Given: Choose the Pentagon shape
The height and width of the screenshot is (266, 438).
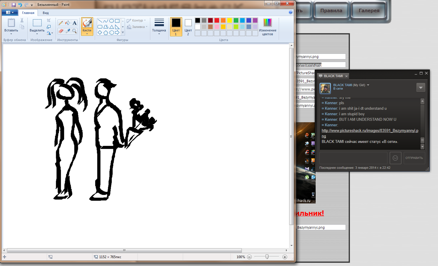Looking at the screenshot, I should point(106,33).
